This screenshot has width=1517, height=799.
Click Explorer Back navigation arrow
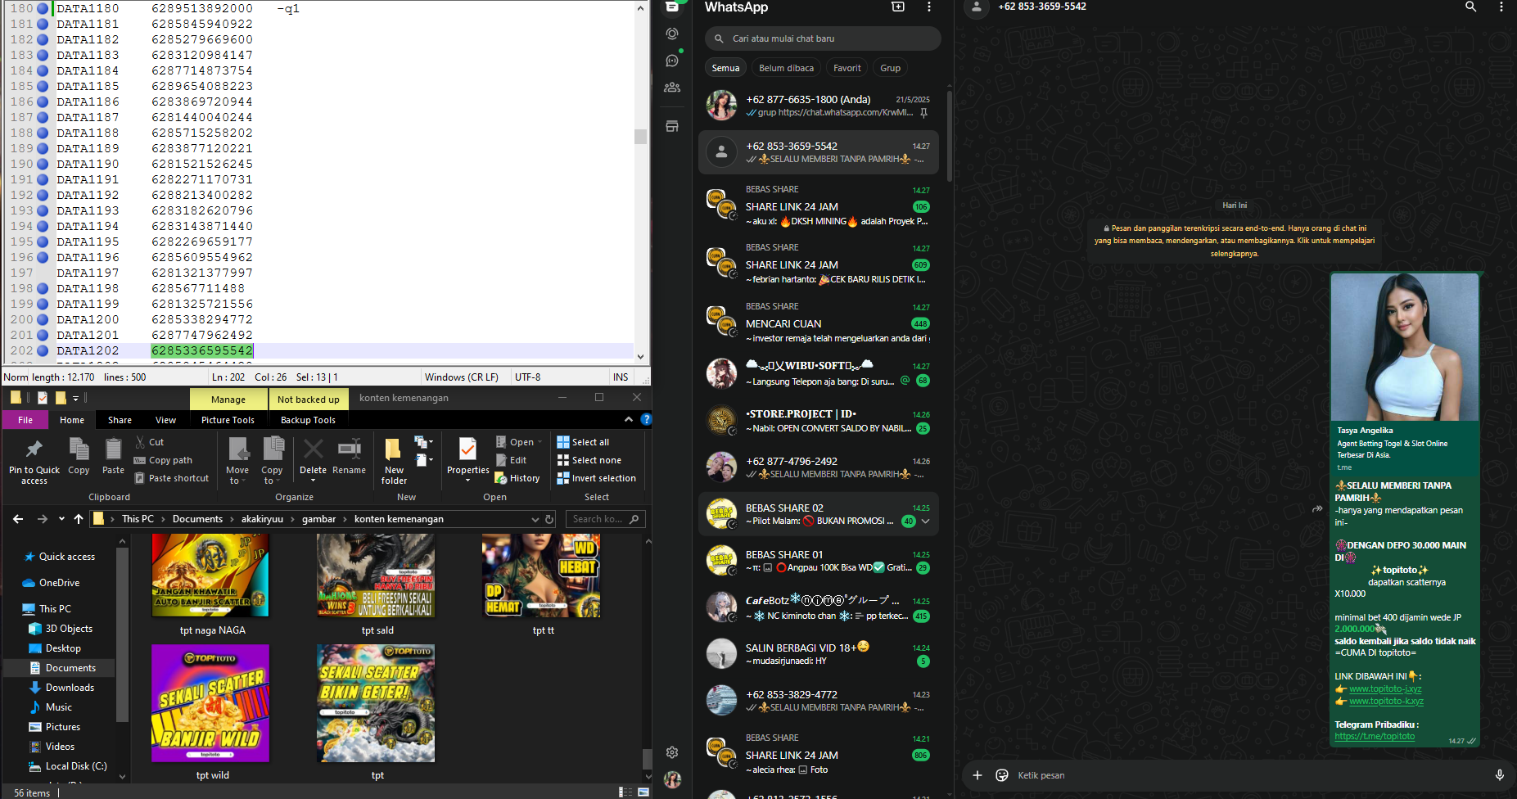tap(18, 519)
